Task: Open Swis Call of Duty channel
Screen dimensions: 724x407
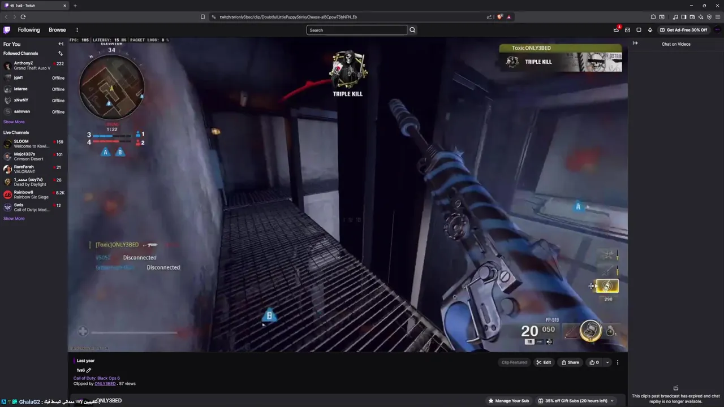Action: tap(33, 207)
